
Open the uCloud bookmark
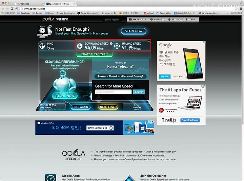(x=149, y=13)
